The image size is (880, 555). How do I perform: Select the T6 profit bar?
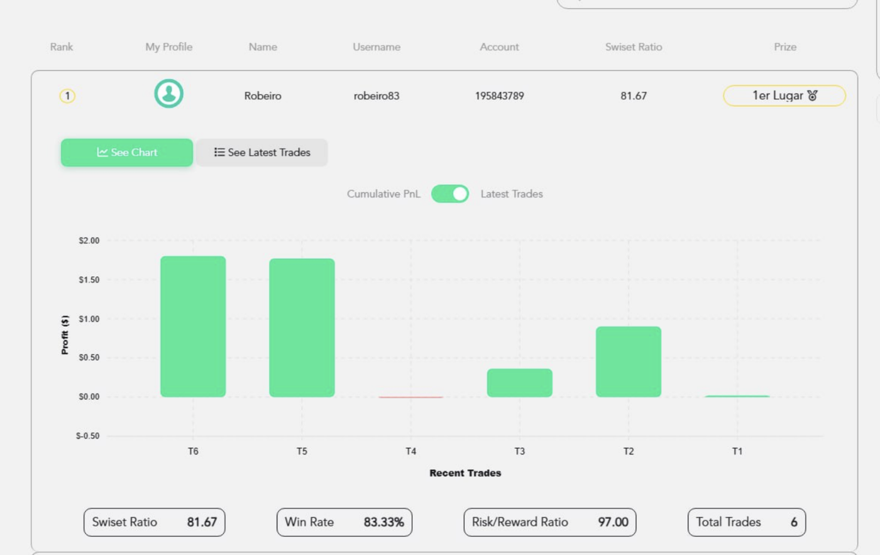coord(193,327)
